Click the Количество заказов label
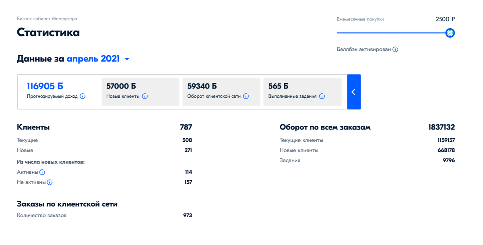483x245 pixels. (x=42, y=216)
